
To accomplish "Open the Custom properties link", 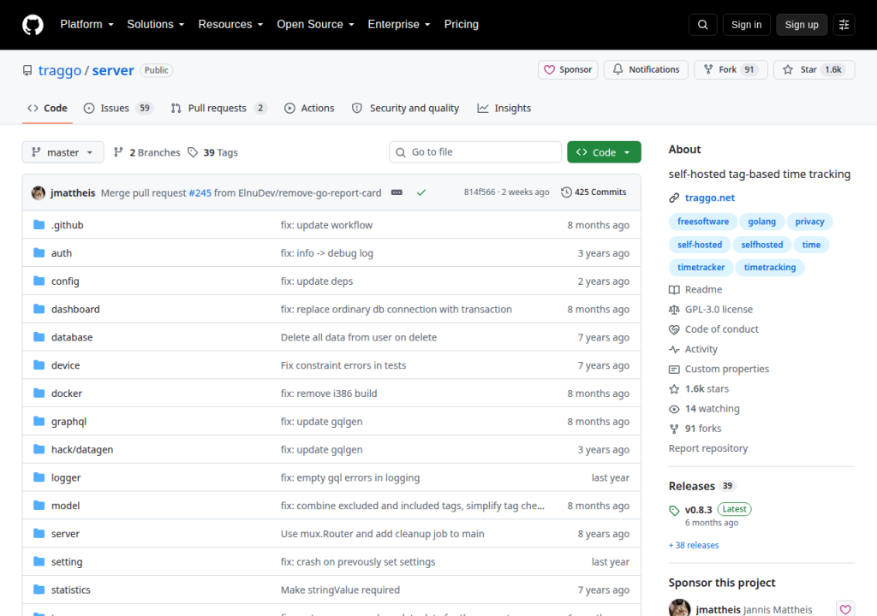I will click(x=726, y=369).
